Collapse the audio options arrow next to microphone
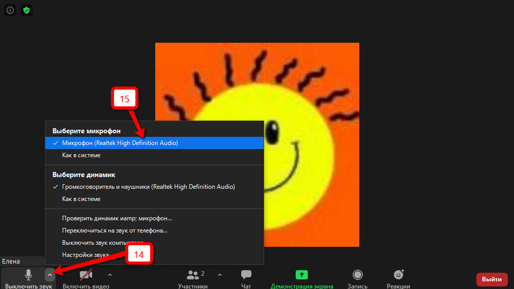Image resolution: width=514 pixels, height=289 pixels. 49,275
